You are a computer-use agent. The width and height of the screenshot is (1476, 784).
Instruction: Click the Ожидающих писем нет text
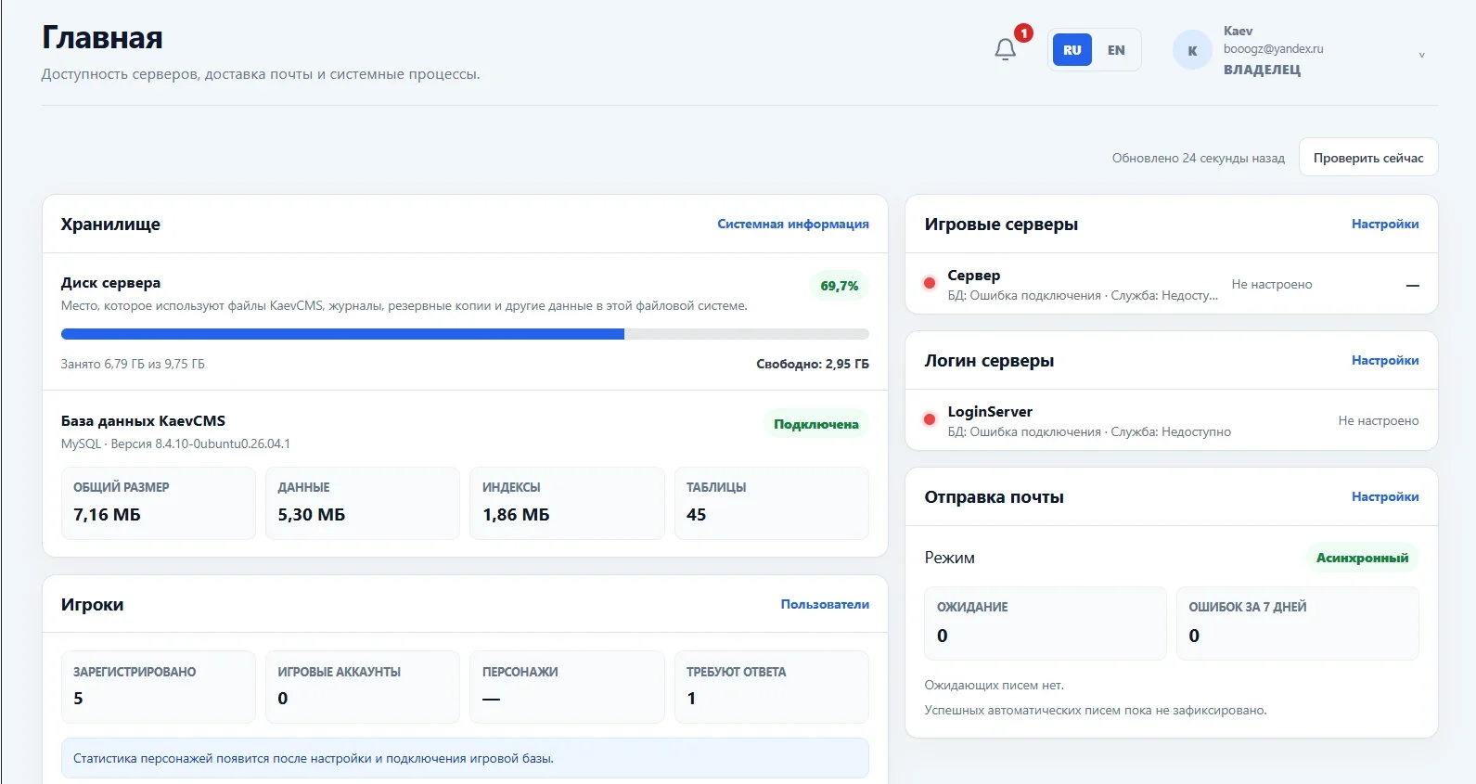point(994,685)
